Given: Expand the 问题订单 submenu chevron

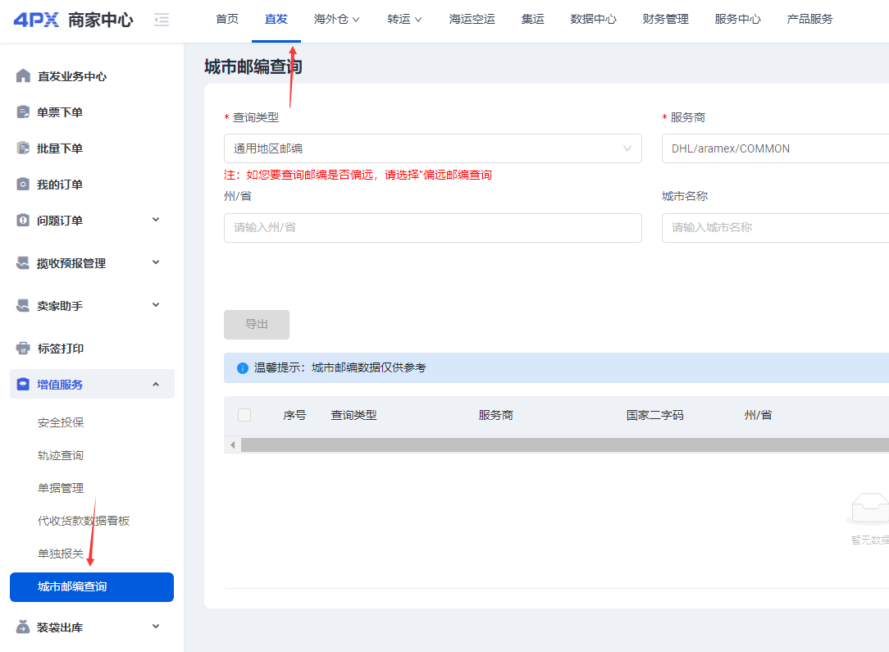Looking at the screenshot, I should (x=156, y=220).
